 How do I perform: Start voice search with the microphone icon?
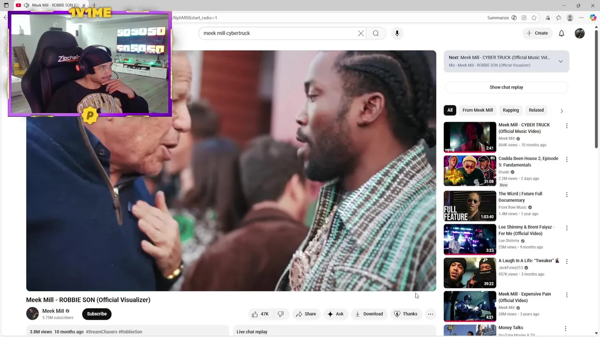(x=397, y=33)
